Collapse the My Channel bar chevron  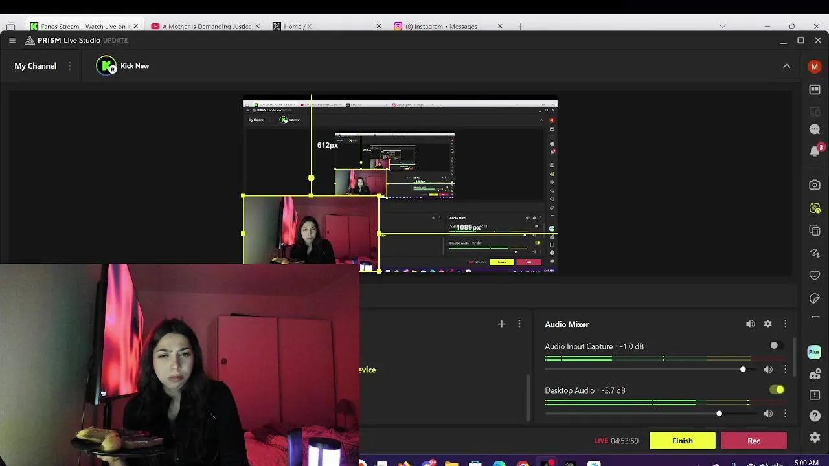786,66
